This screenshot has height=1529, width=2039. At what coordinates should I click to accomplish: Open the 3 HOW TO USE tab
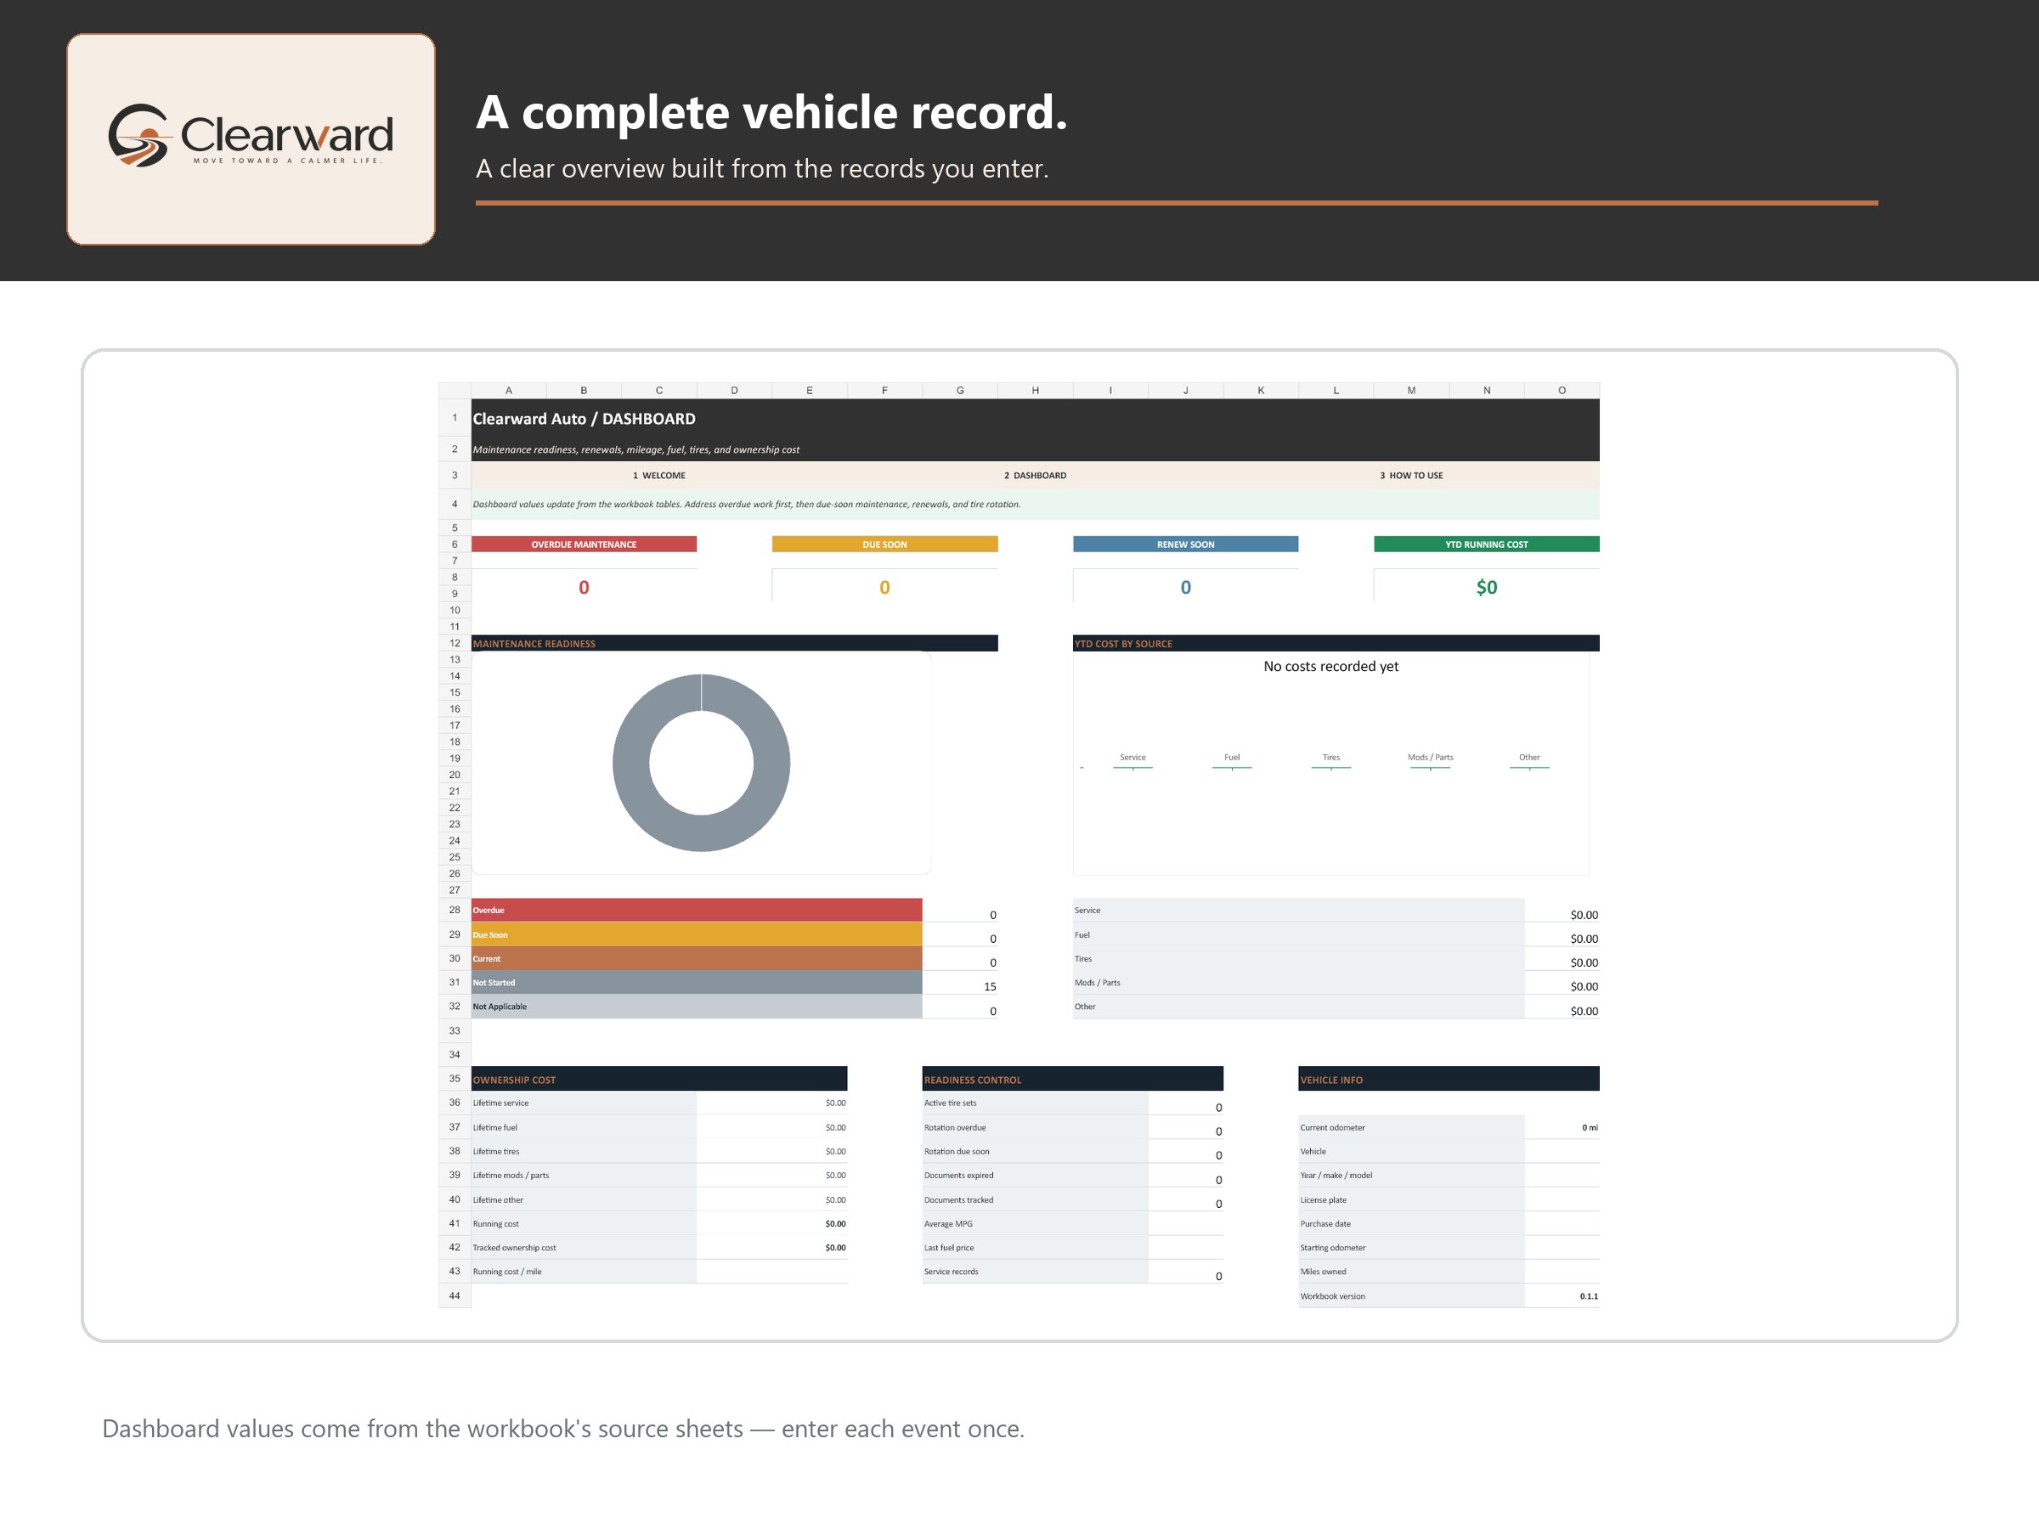pyautogui.click(x=1411, y=476)
